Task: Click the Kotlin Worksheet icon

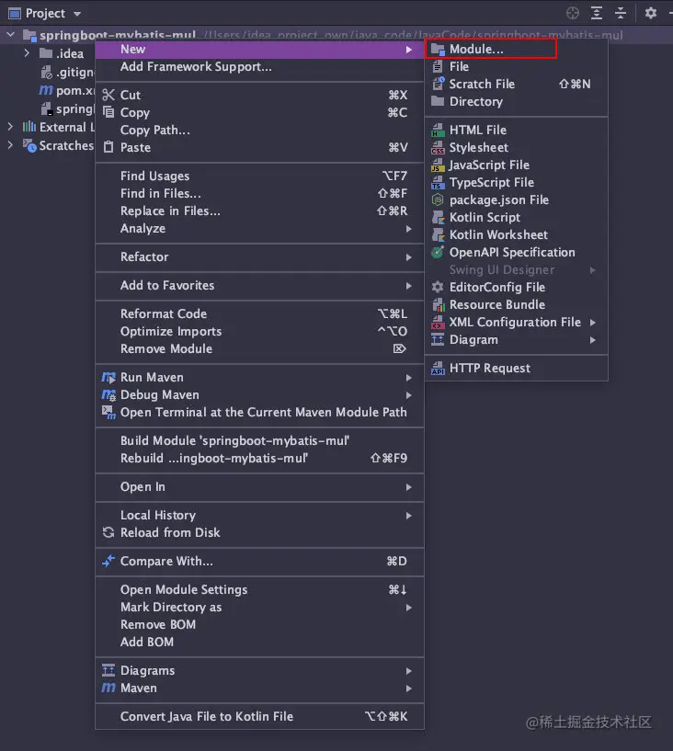Action: [438, 234]
